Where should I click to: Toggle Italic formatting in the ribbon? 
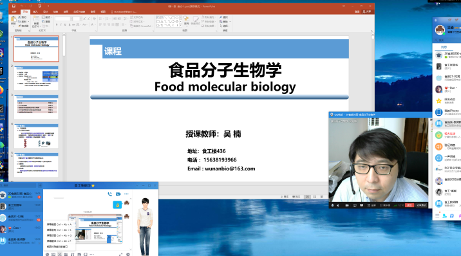[61, 24]
